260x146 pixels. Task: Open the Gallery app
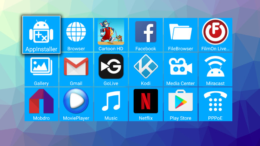coord(41,69)
